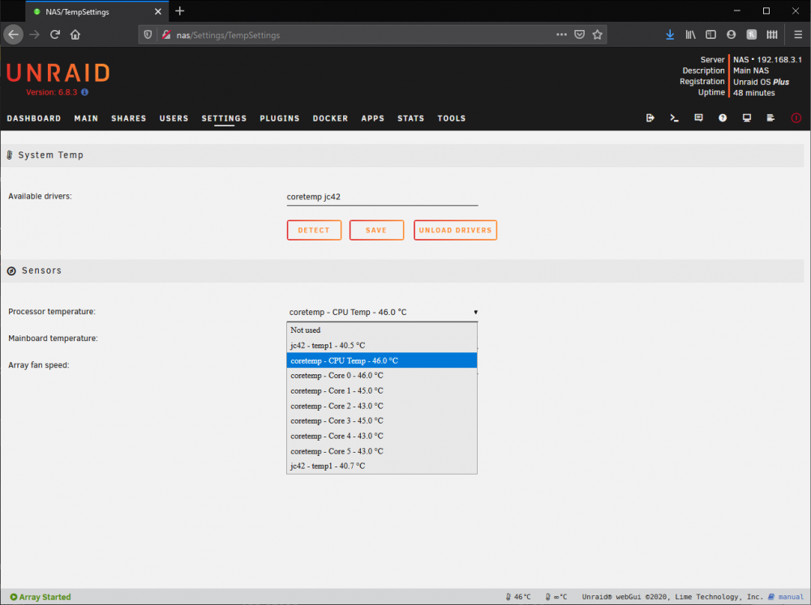Open the manual link in footer
This screenshot has width=811, height=605.
(786, 597)
